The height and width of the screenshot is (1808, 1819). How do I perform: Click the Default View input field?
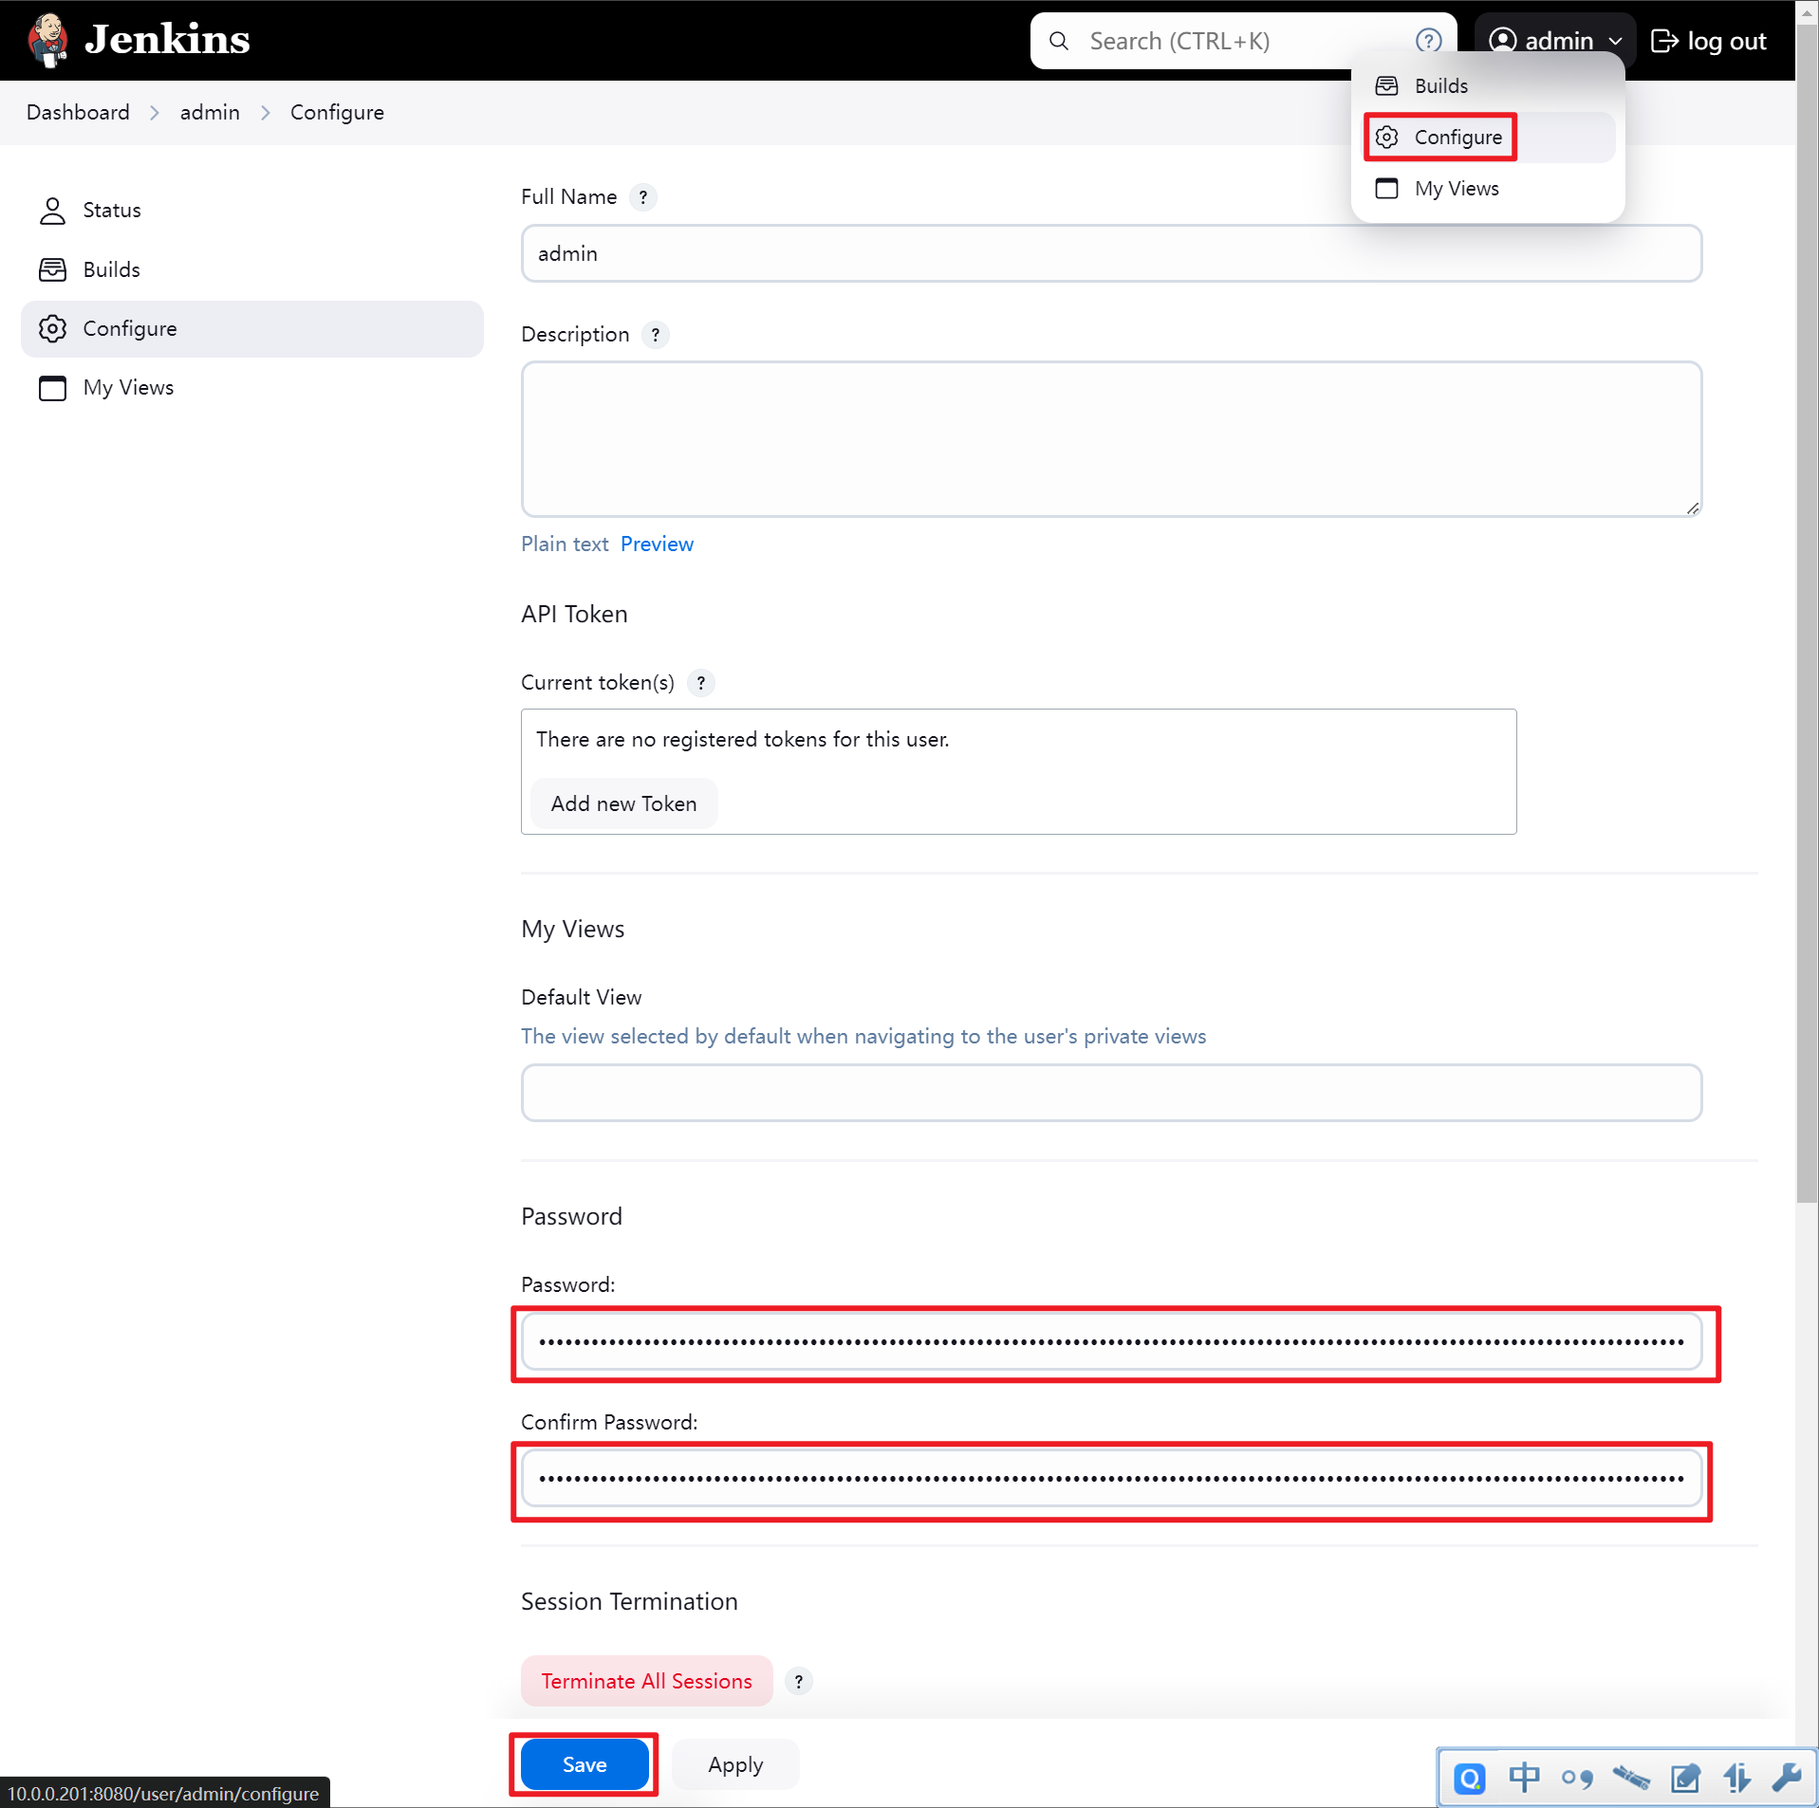[1111, 1093]
